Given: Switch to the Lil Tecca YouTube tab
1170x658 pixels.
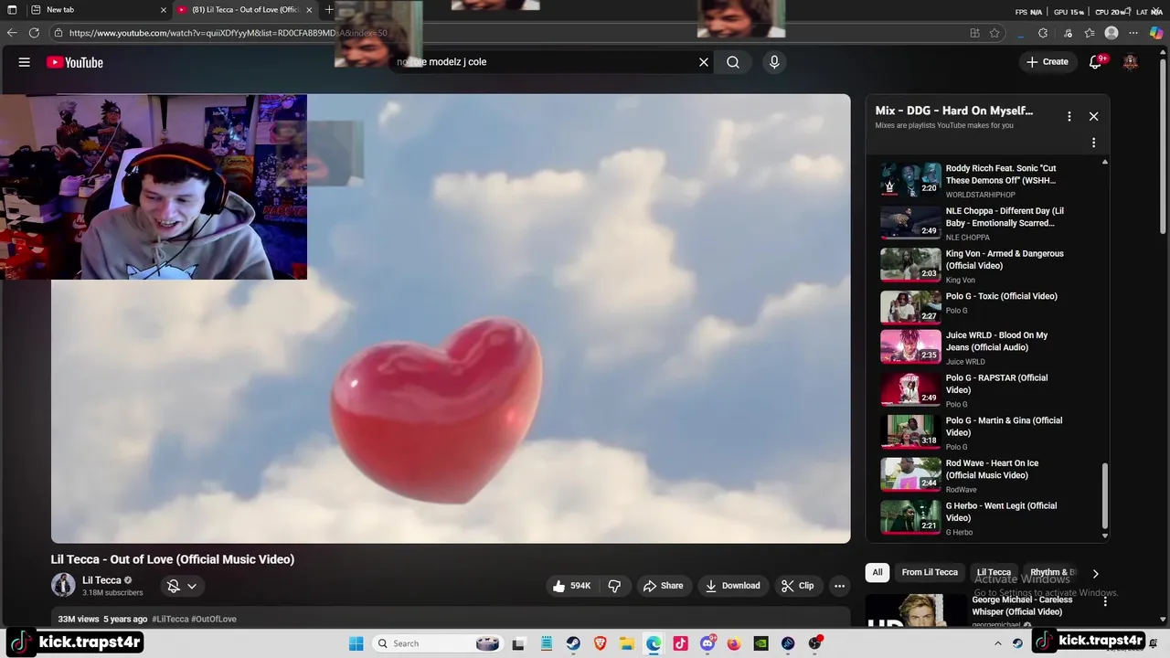Looking at the screenshot, I should [245, 10].
